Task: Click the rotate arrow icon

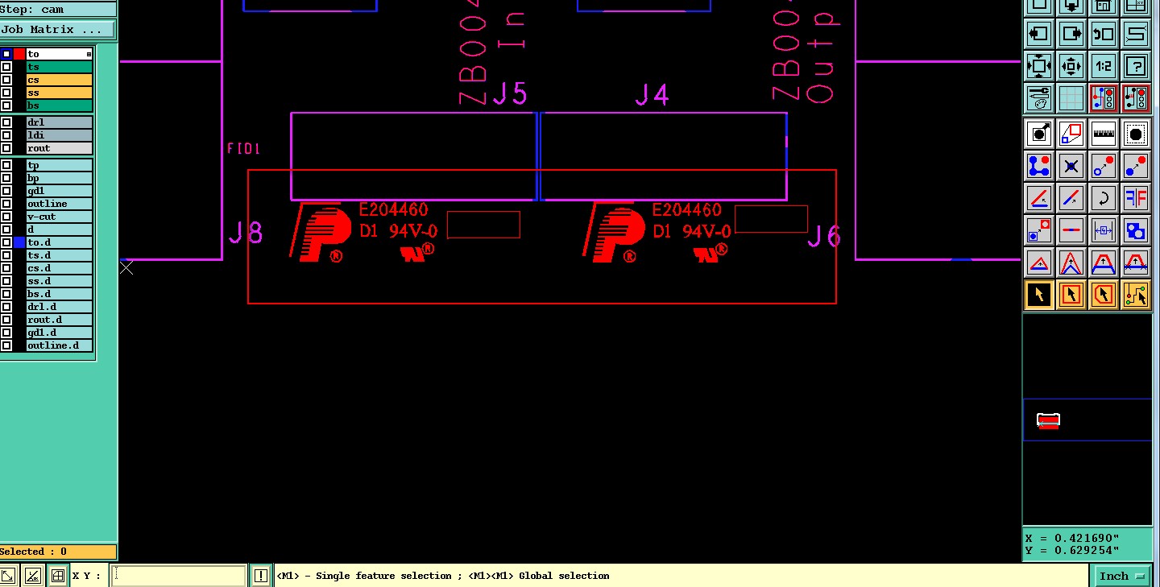Action: pos(1104,198)
